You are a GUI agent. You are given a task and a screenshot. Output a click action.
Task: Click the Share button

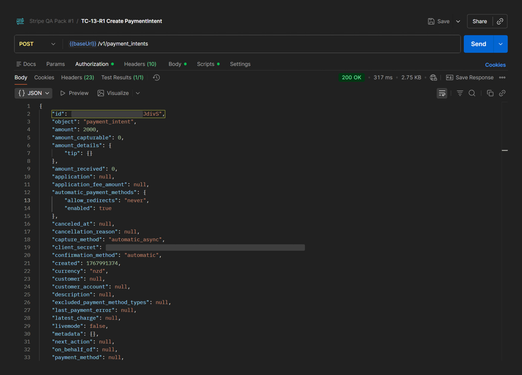479,21
